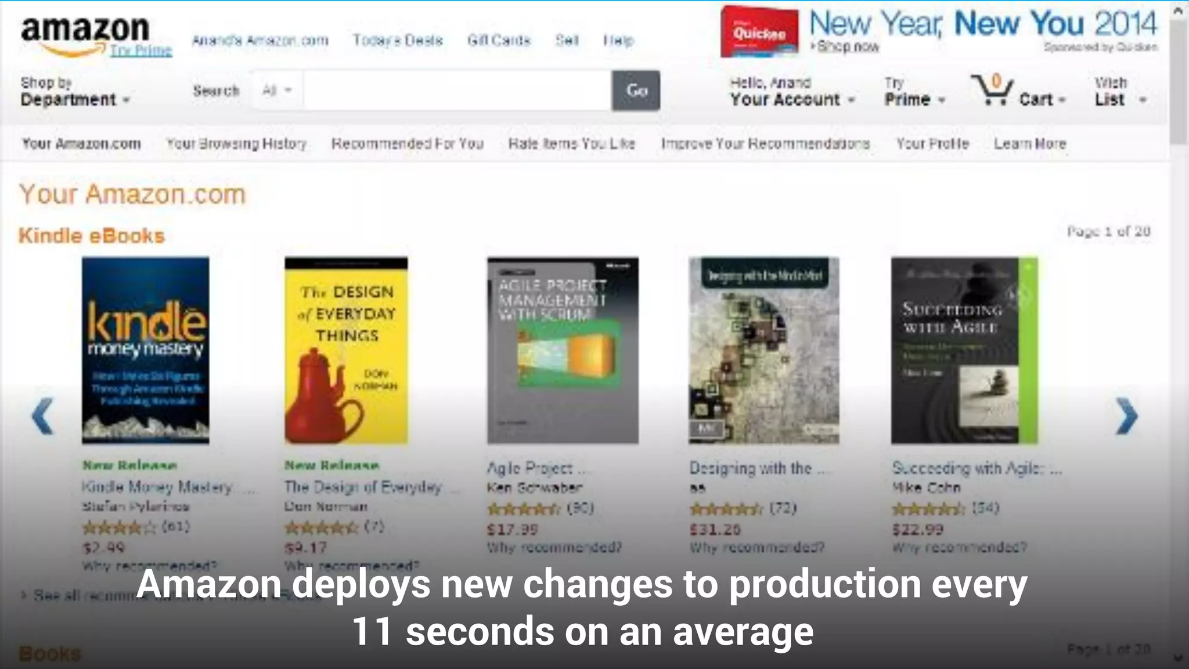Click the Go search button
The height and width of the screenshot is (669, 1189).
pos(636,90)
